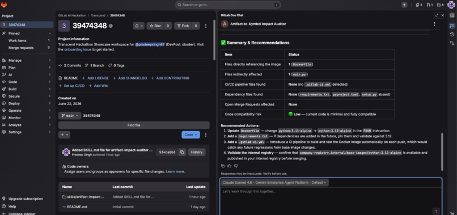Viewport: 457px width, 215px height.
Task: Open project actions kebab menu beside Fork
Action: (x=206, y=26)
